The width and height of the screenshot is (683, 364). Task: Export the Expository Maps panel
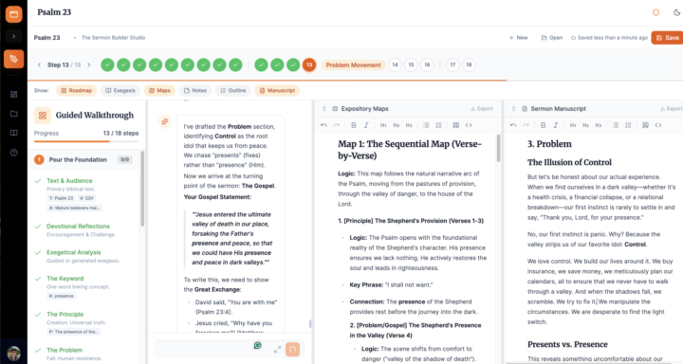(482, 109)
